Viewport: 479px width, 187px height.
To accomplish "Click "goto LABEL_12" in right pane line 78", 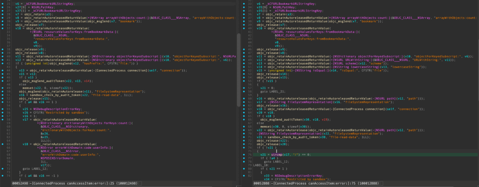I will 276,162.
